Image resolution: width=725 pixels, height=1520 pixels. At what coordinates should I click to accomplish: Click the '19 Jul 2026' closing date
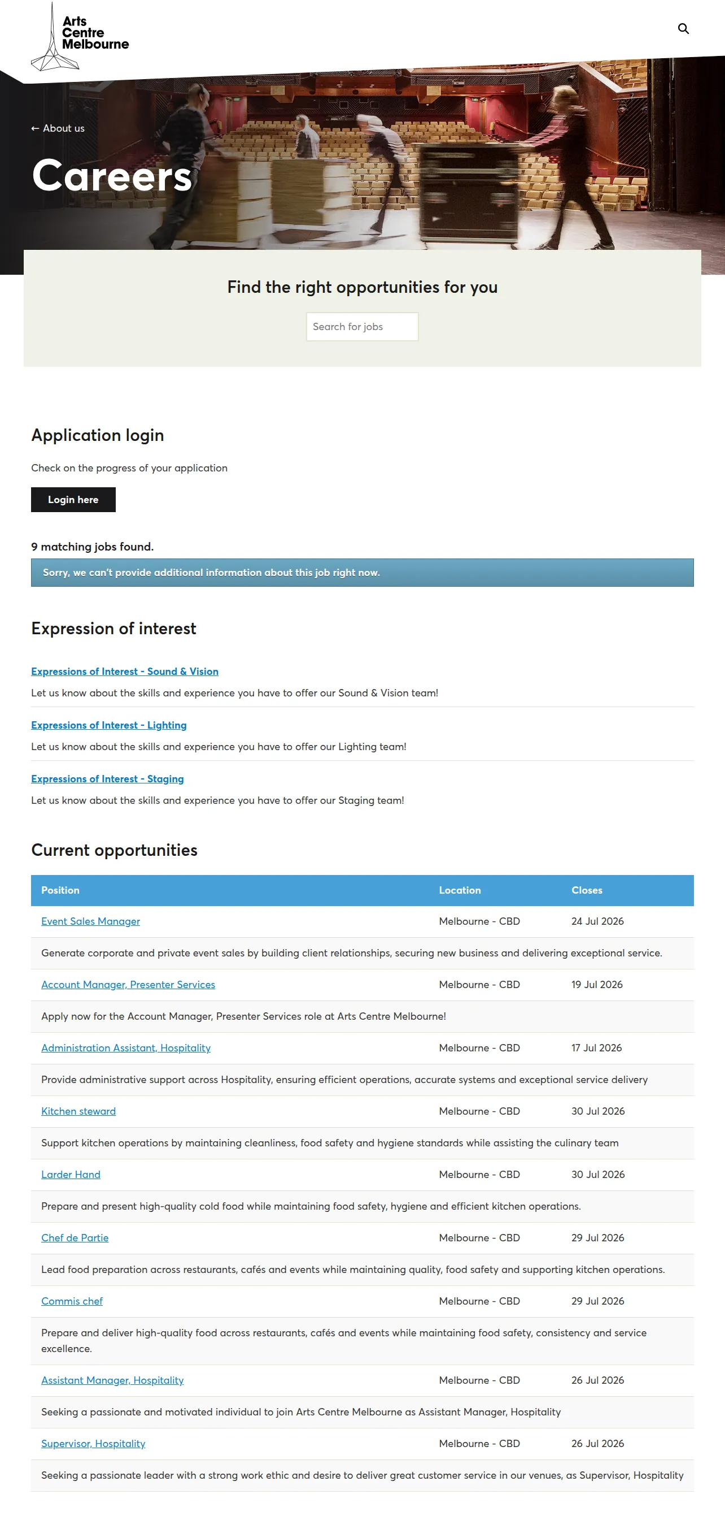[597, 984]
